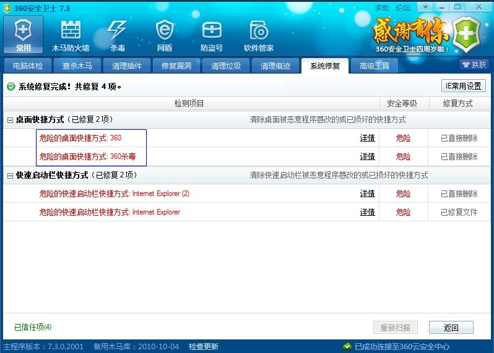The width and height of the screenshot is (494, 353).
Task: Click the 360 cloud connection status icon
Action: click(347, 346)
